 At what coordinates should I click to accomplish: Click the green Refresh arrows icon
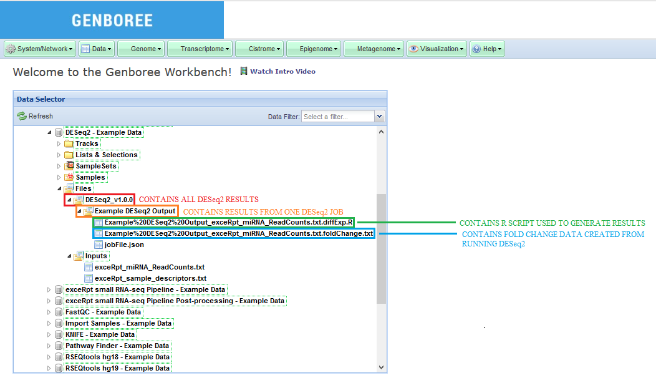pos(22,116)
